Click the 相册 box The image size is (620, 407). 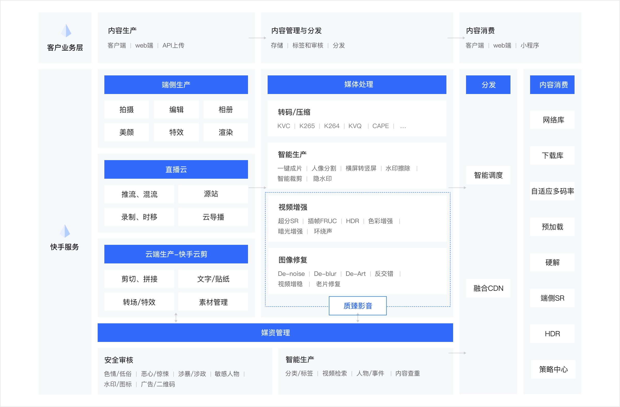[x=226, y=110]
